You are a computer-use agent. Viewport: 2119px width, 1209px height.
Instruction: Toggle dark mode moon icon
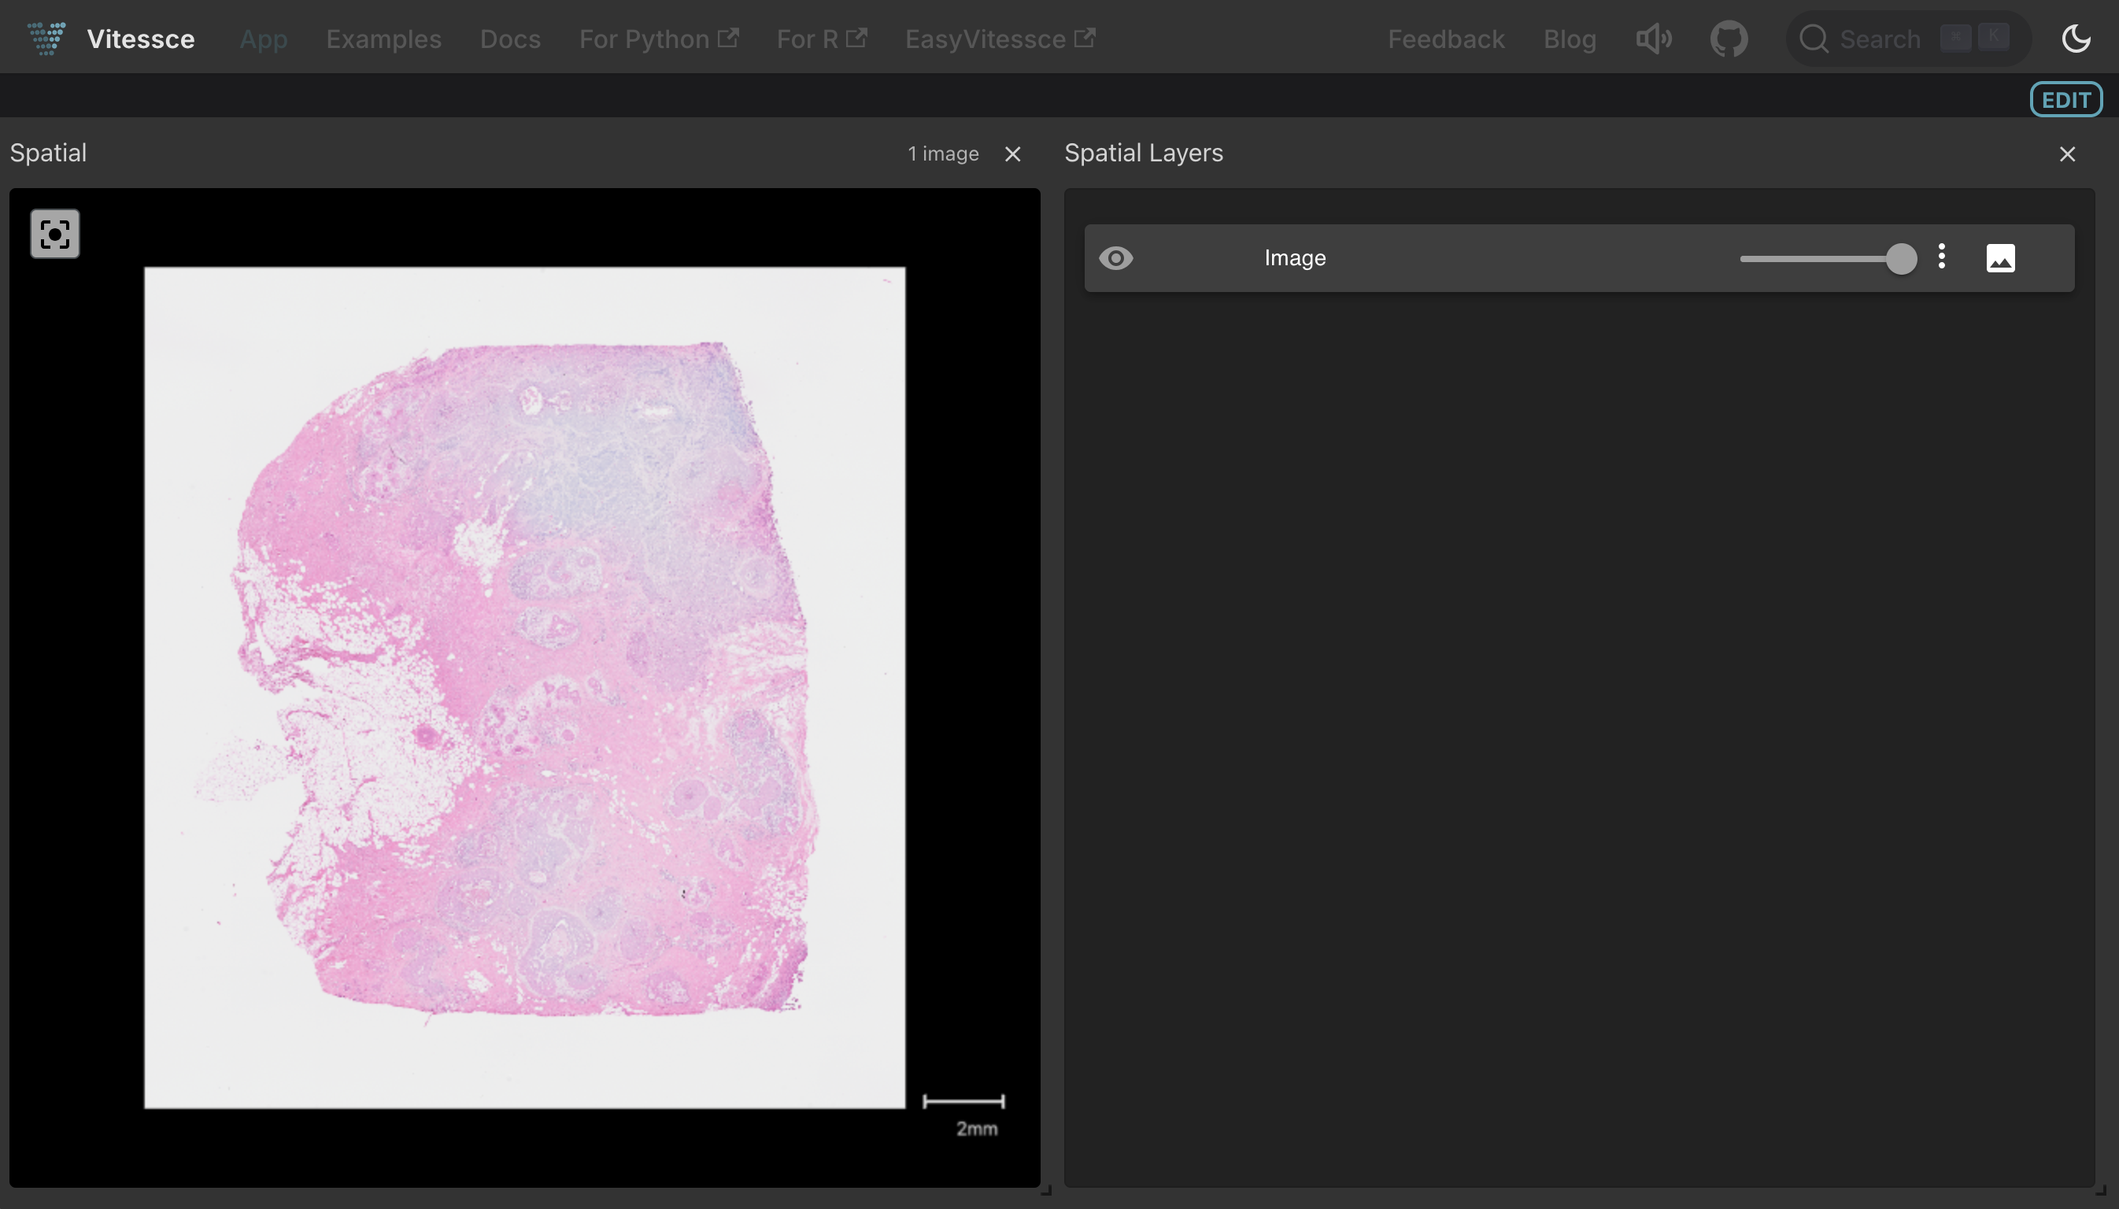[x=2076, y=39]
